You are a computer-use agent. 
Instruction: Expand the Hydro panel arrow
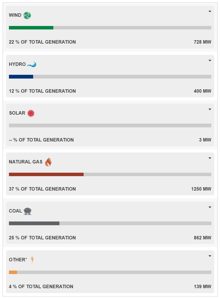click(210, 60)
